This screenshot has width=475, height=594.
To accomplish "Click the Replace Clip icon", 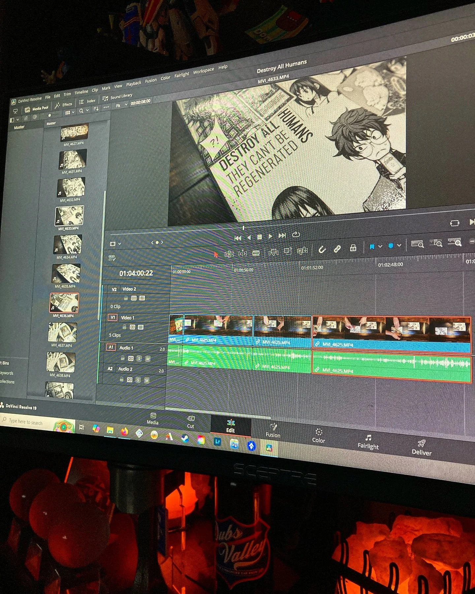I will coord(302,251).
